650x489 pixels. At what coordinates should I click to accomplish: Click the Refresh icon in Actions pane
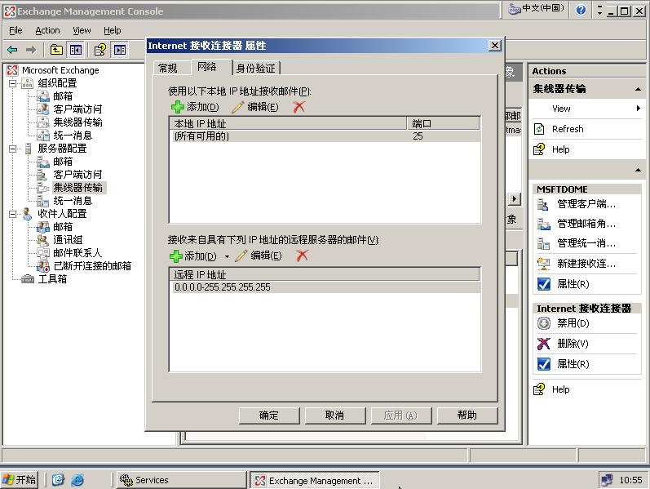coord(539,129)
